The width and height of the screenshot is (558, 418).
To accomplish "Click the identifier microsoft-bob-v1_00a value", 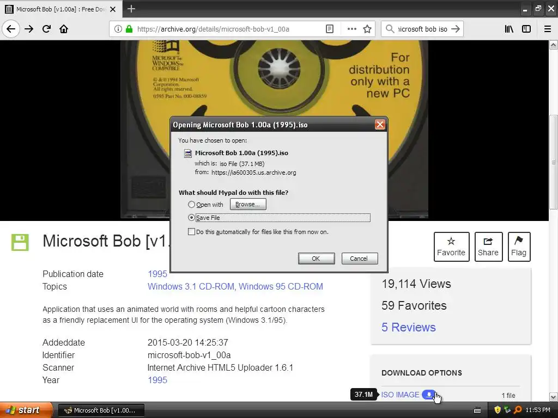I will pos(189,355).
